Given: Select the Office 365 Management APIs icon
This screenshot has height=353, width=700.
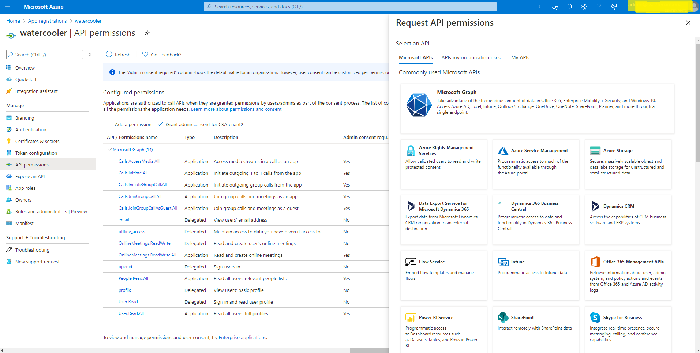Looking at the screenshot, I should tap(595, 262).
